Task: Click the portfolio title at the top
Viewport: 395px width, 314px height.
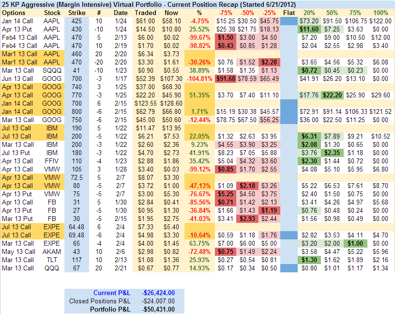Action: click(140, 4)
